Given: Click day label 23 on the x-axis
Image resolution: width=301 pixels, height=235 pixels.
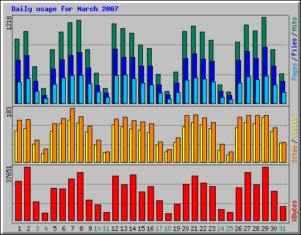Looking at the screenshot, I should coord(212,229).
